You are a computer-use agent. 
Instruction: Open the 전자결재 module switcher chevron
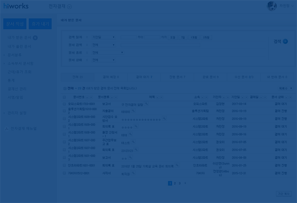coord(69,7)
